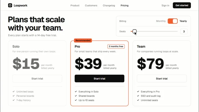Click checkmark icon beside Shared boards
The image size is (199, 112).
tap(76, 96)
